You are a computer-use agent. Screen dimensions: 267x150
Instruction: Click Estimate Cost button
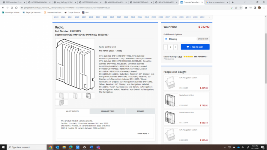[202, 39]
